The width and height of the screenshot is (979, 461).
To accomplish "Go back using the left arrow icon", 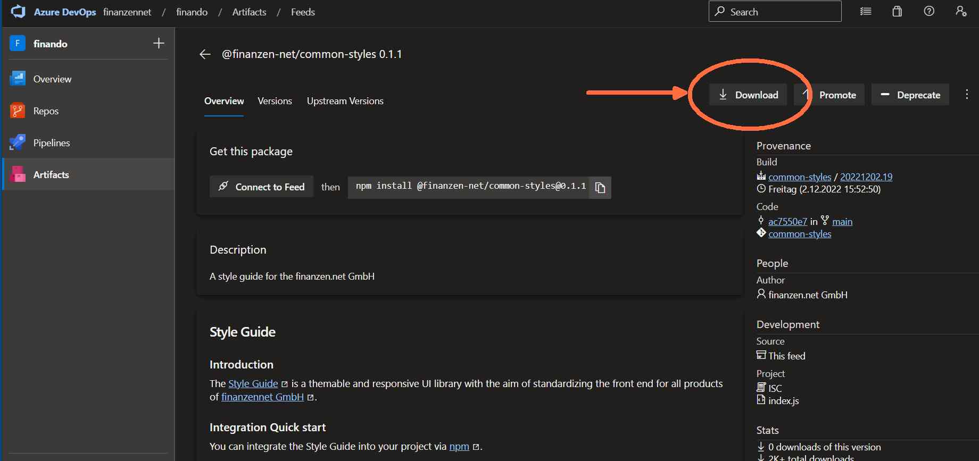I will click(x=205, y=54).
